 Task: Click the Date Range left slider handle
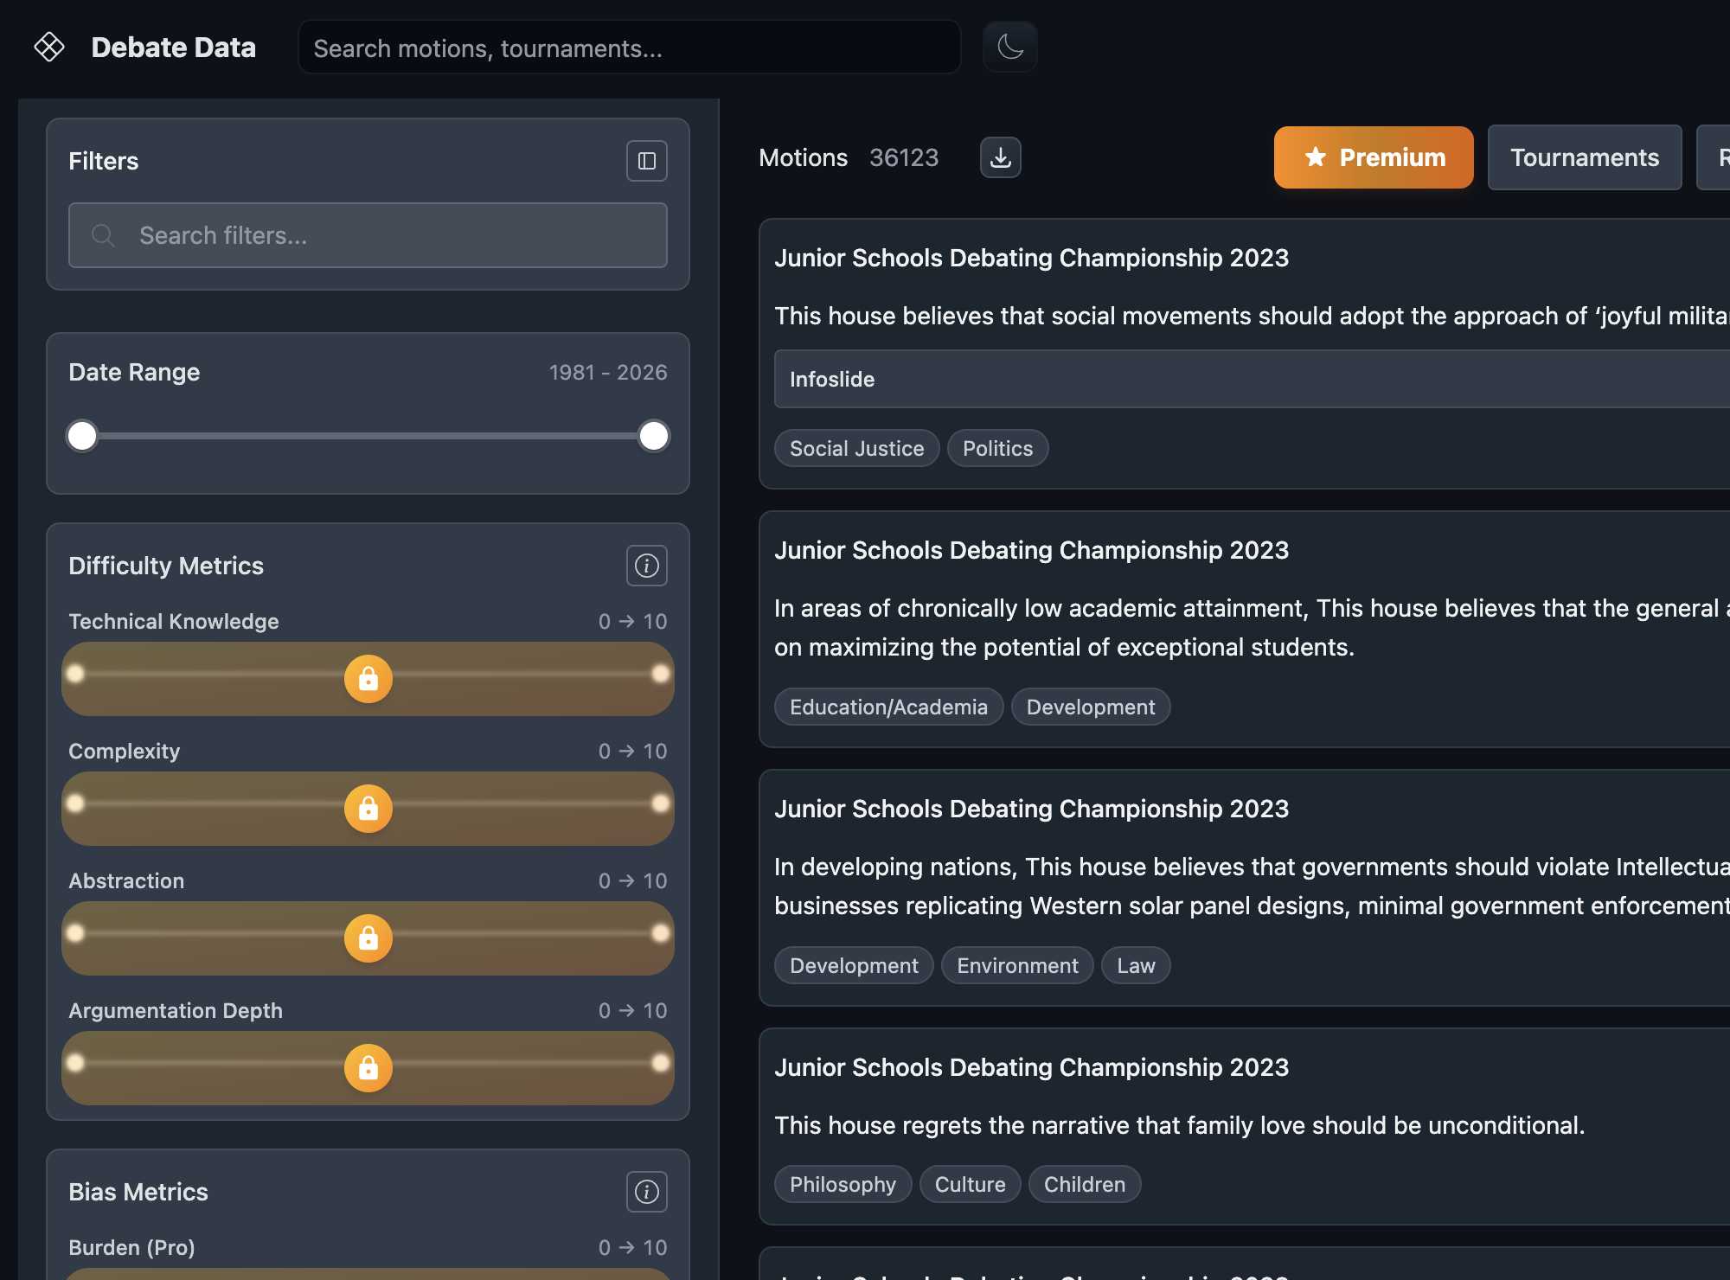82,436
